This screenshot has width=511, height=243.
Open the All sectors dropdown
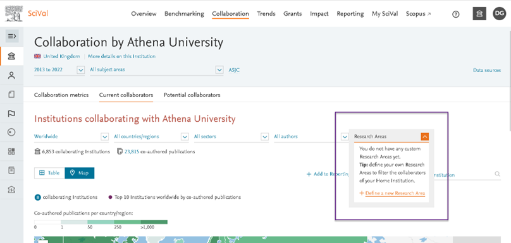pos(231,136)
